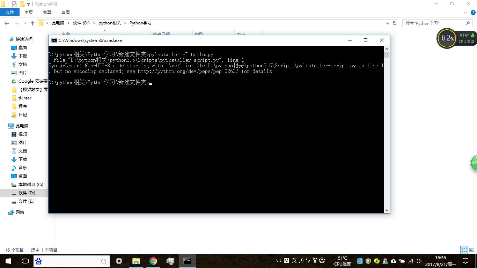Viewport: 477px width, 268px height.
Task: Click the Wi-Fi network tray icon
Action: click(410, 261)
